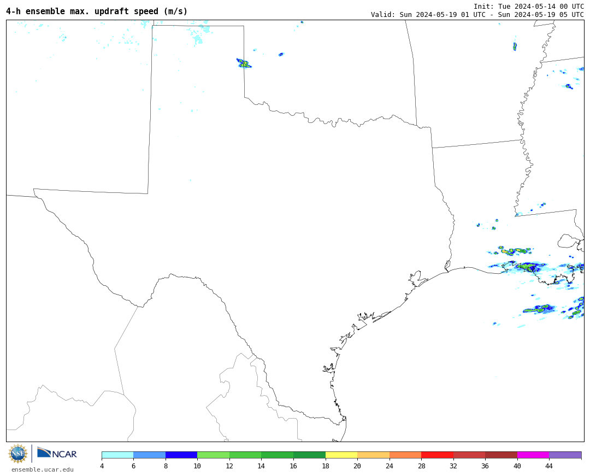Click the colorbar label '28'
590x476 pixels.
(421, 466)
